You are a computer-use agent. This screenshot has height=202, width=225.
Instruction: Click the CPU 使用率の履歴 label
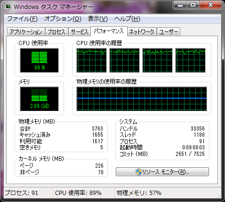coord(99,43)
